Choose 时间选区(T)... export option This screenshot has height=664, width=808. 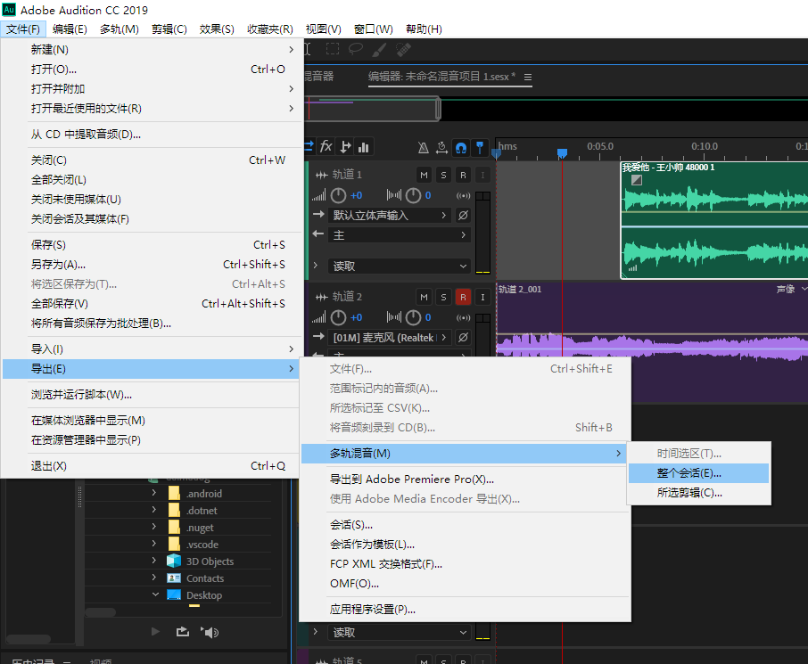click(x=698, y=454)
